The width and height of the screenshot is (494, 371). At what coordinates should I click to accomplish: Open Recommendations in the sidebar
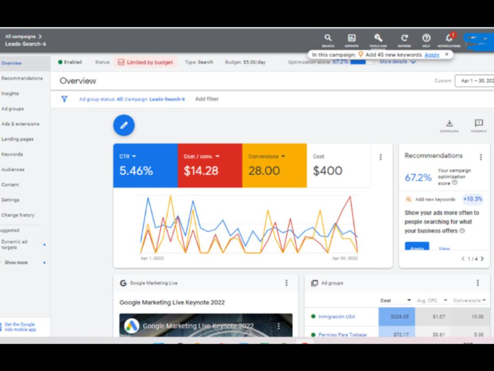coord(22,78)
